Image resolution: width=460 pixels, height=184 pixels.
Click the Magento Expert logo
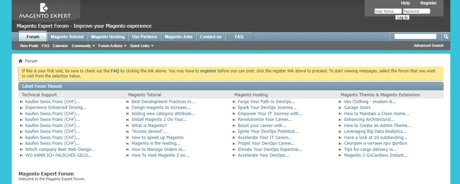tap(45, 11)
